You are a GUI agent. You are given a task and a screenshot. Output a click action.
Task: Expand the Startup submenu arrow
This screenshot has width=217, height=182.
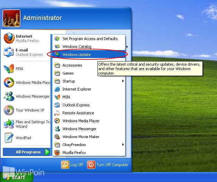point(123,81)
